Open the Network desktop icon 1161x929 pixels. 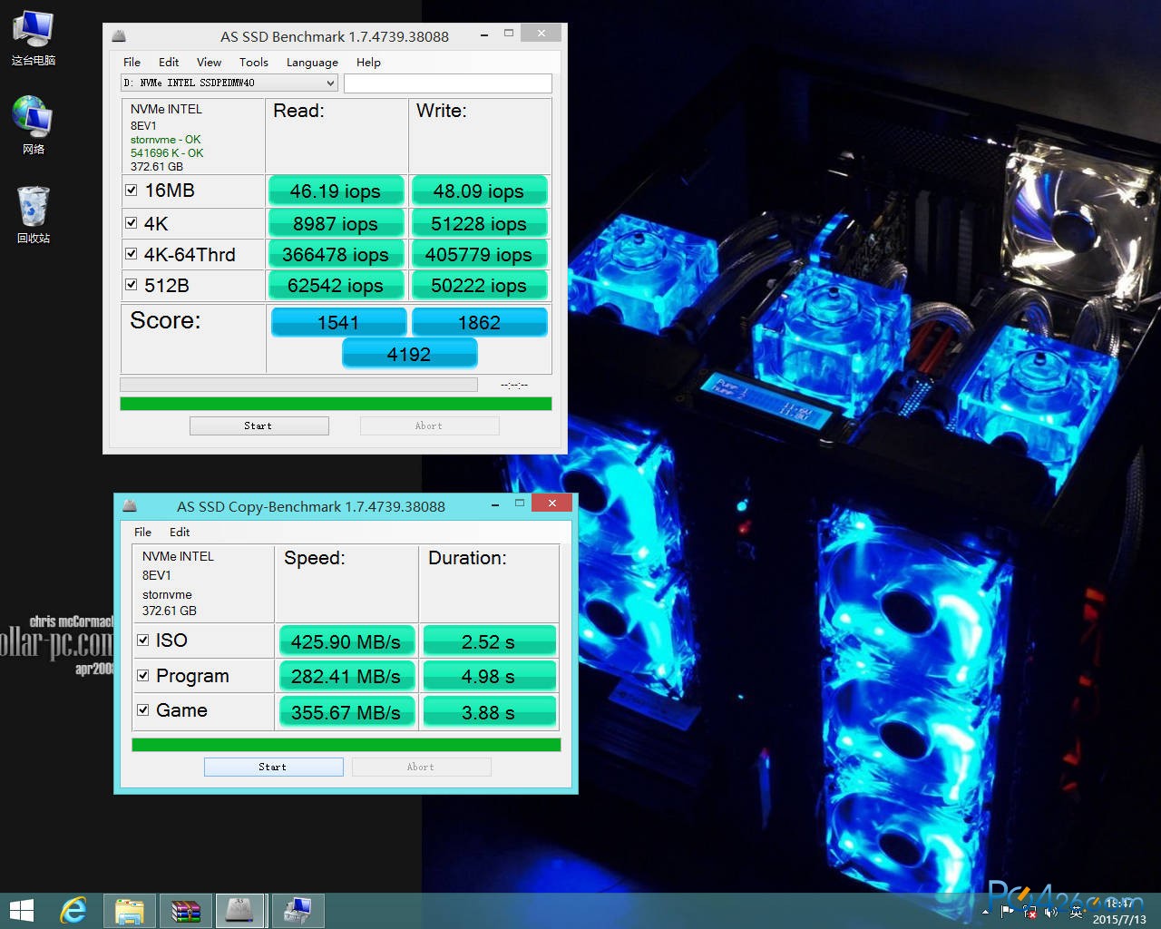(34, 125)
